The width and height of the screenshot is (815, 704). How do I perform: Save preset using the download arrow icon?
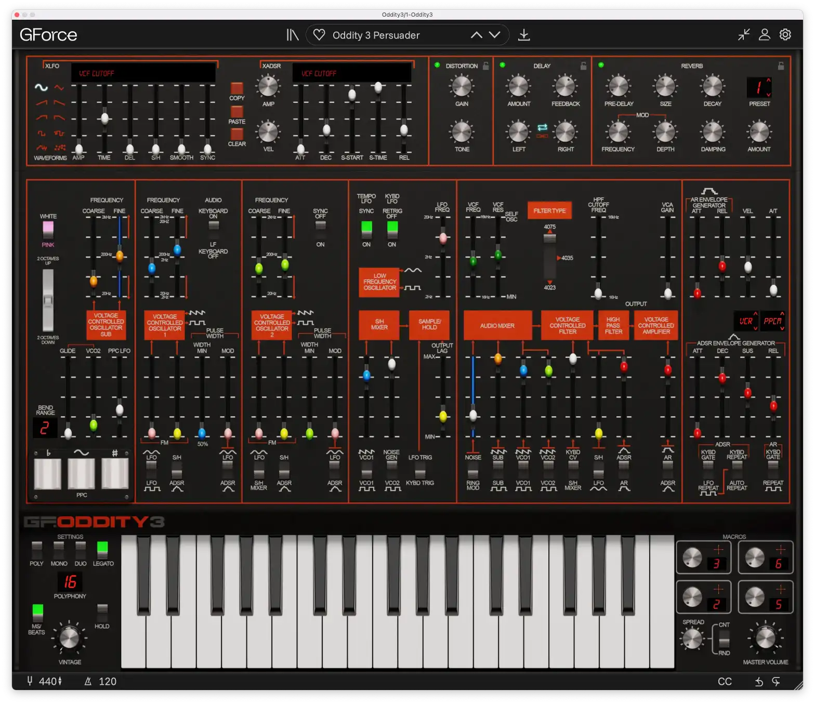coord(524,35)
